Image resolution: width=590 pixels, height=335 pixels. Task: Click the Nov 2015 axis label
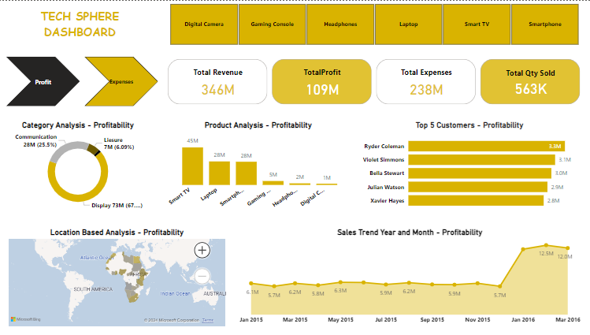pos(477,319)
